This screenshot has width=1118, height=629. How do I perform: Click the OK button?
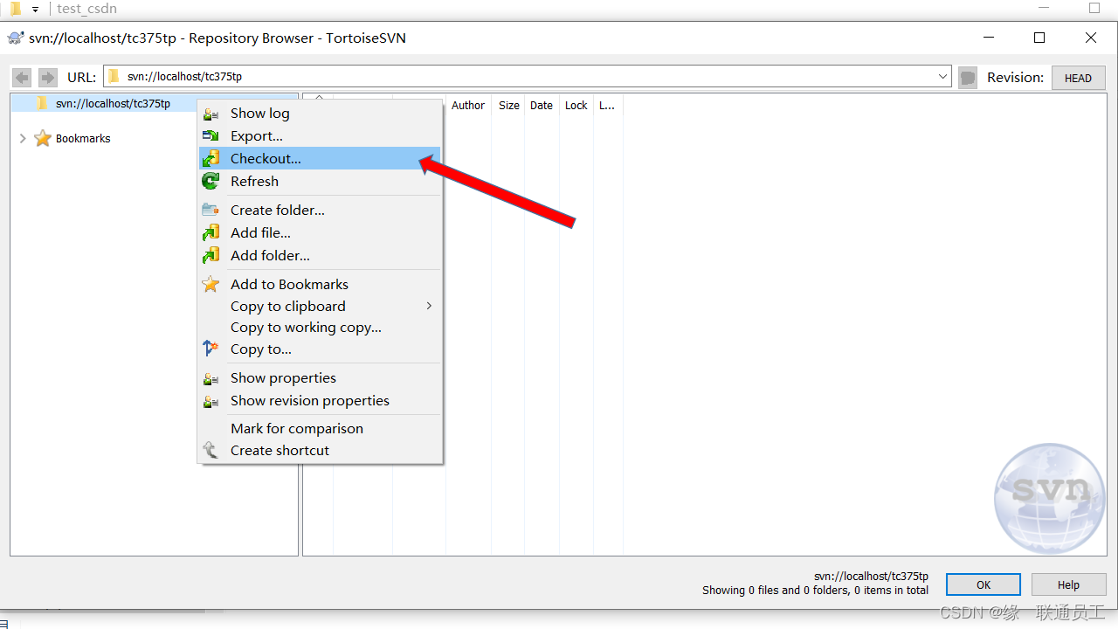983,584
